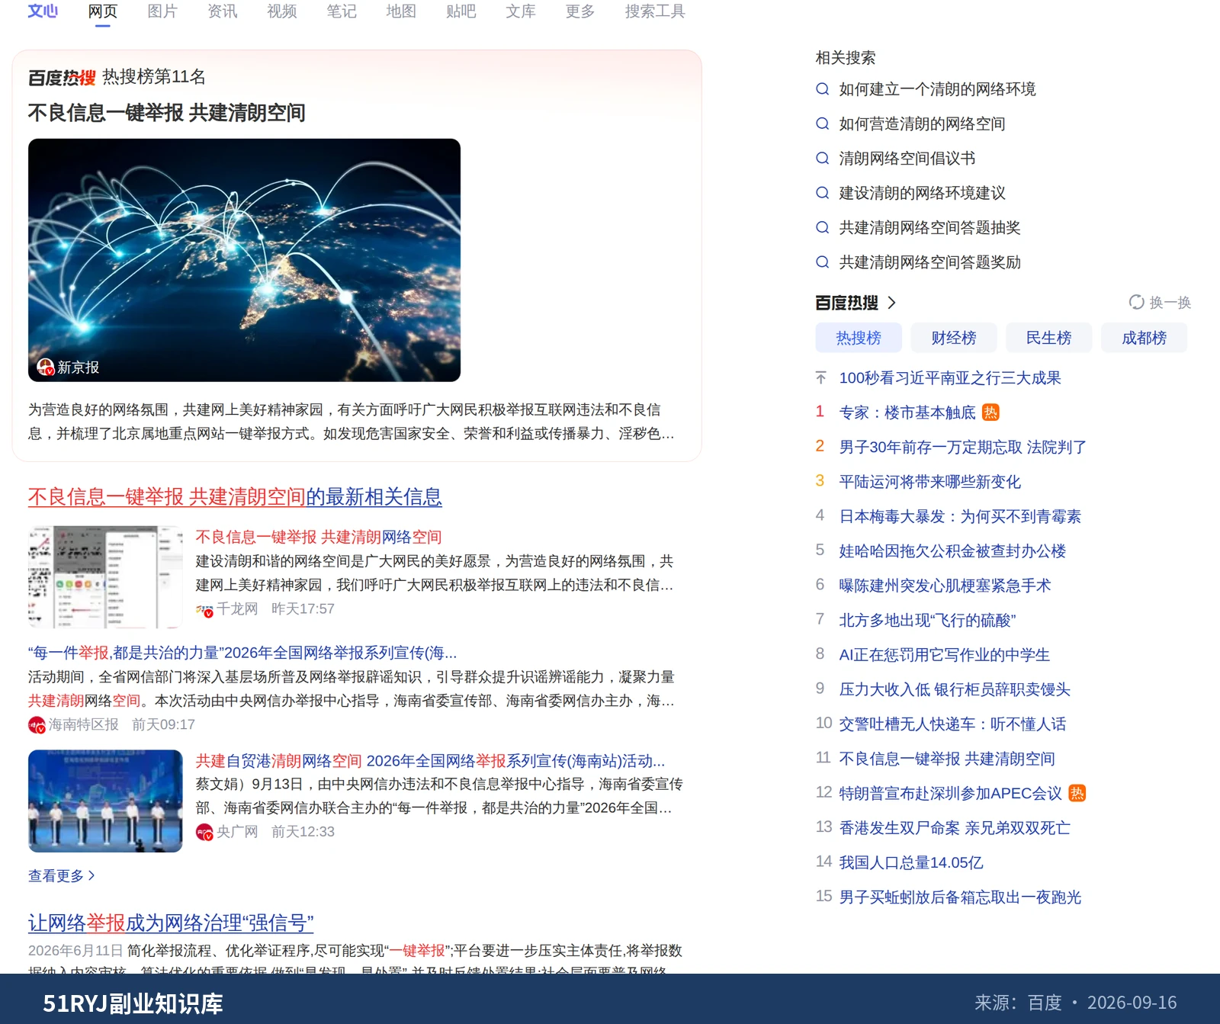Open the 贴吧 tab
Screen dimensions: 1220x1024
461,11
